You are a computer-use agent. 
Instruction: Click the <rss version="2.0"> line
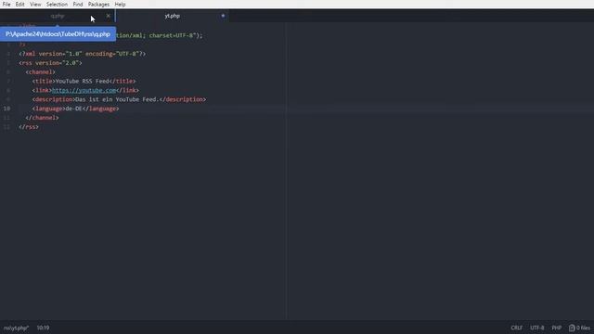point(50,63)
